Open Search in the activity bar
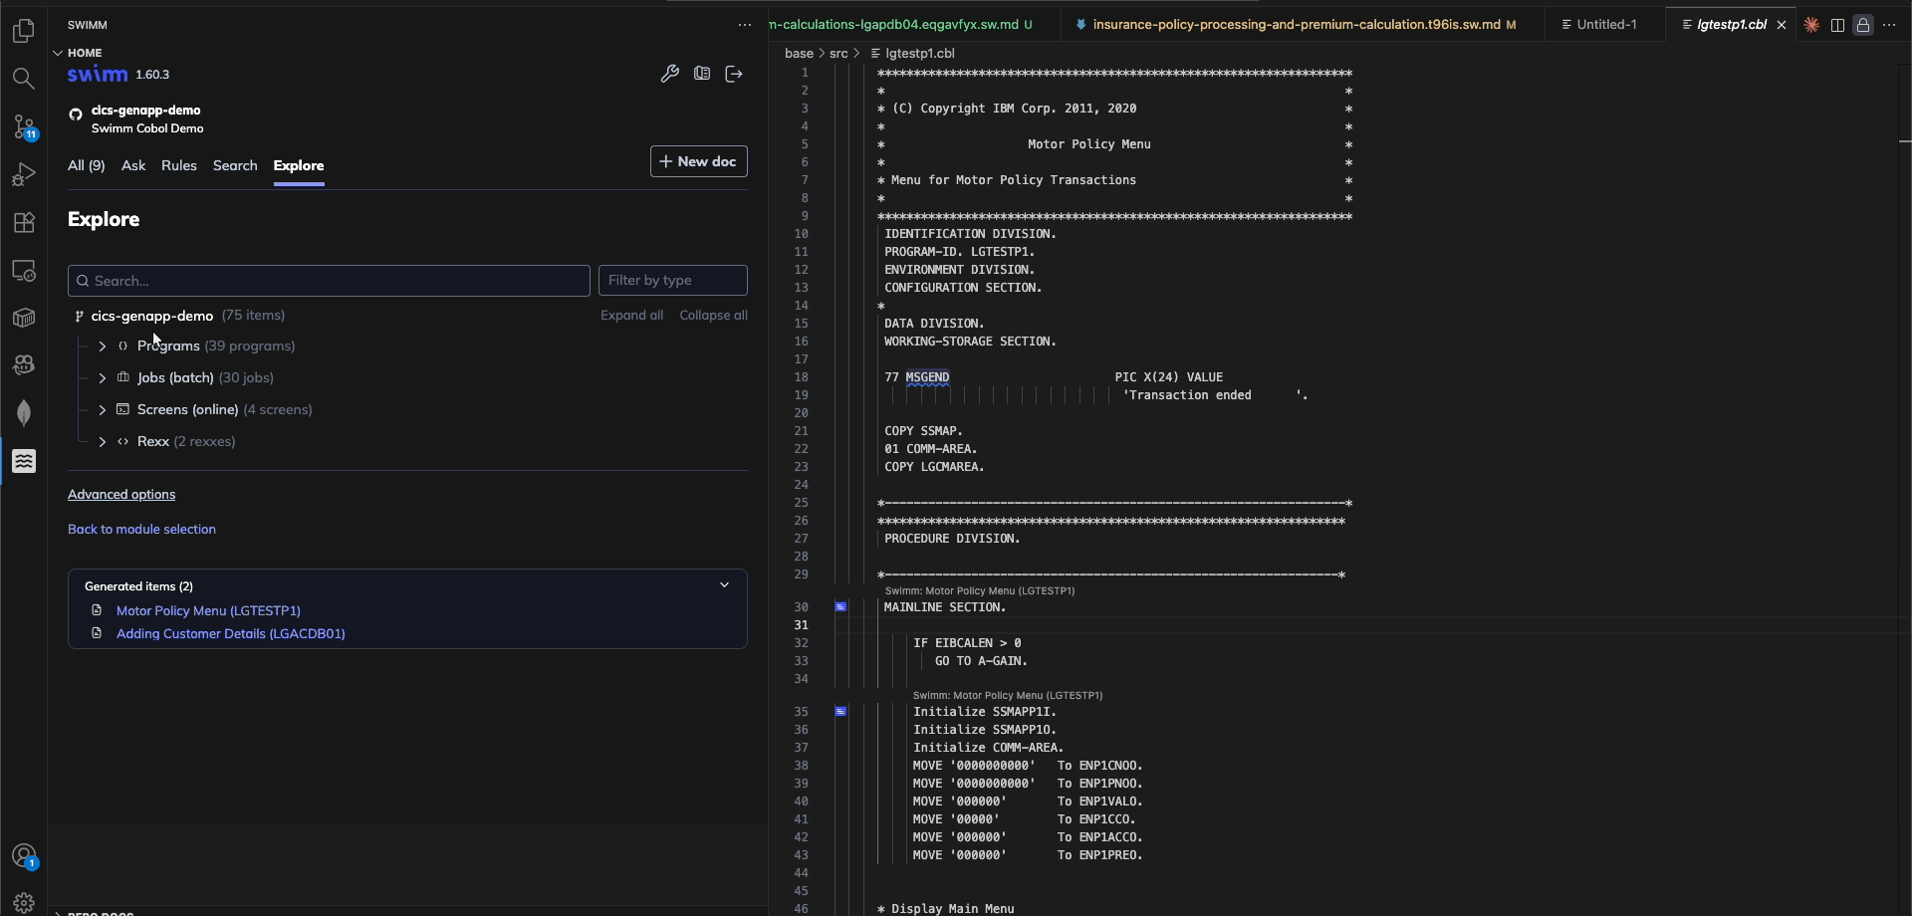1912x916 pixels. (x=23, y=79)
